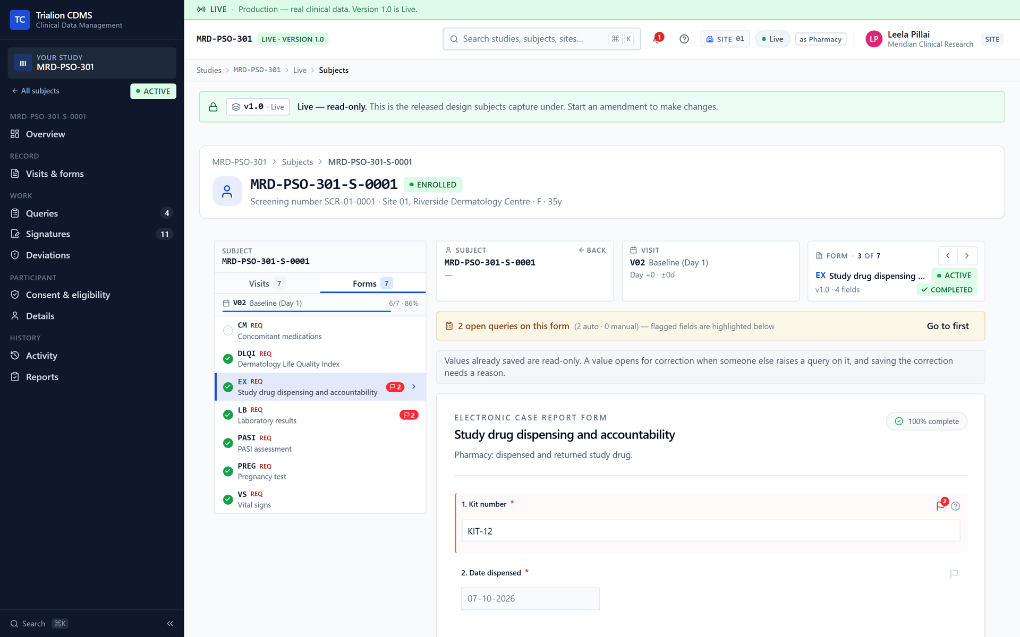This screenshot has width=1020, height=637.
Task: Collapse the sidebar with double-chevron icon
Action: click(170, 623)
